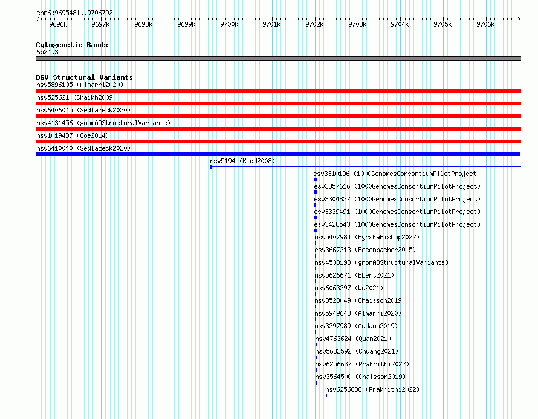Open nsv6256637 (Prakrithi2022) label
538x419 pixels.
(362, 364)
